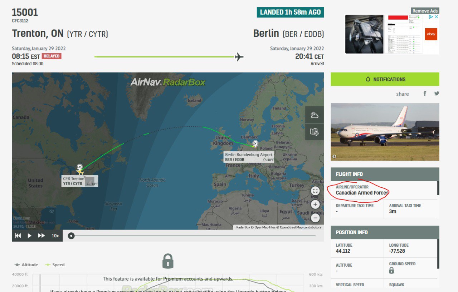
Task: Click the flight callsign CFC3112
Action: [x=20, y=21]
